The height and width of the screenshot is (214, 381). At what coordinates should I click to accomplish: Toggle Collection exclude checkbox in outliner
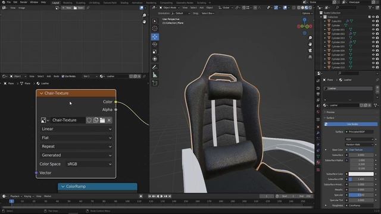369,17
